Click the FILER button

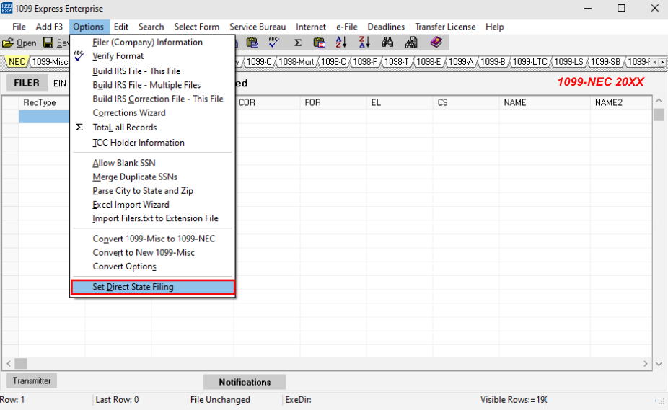(27, 83)
